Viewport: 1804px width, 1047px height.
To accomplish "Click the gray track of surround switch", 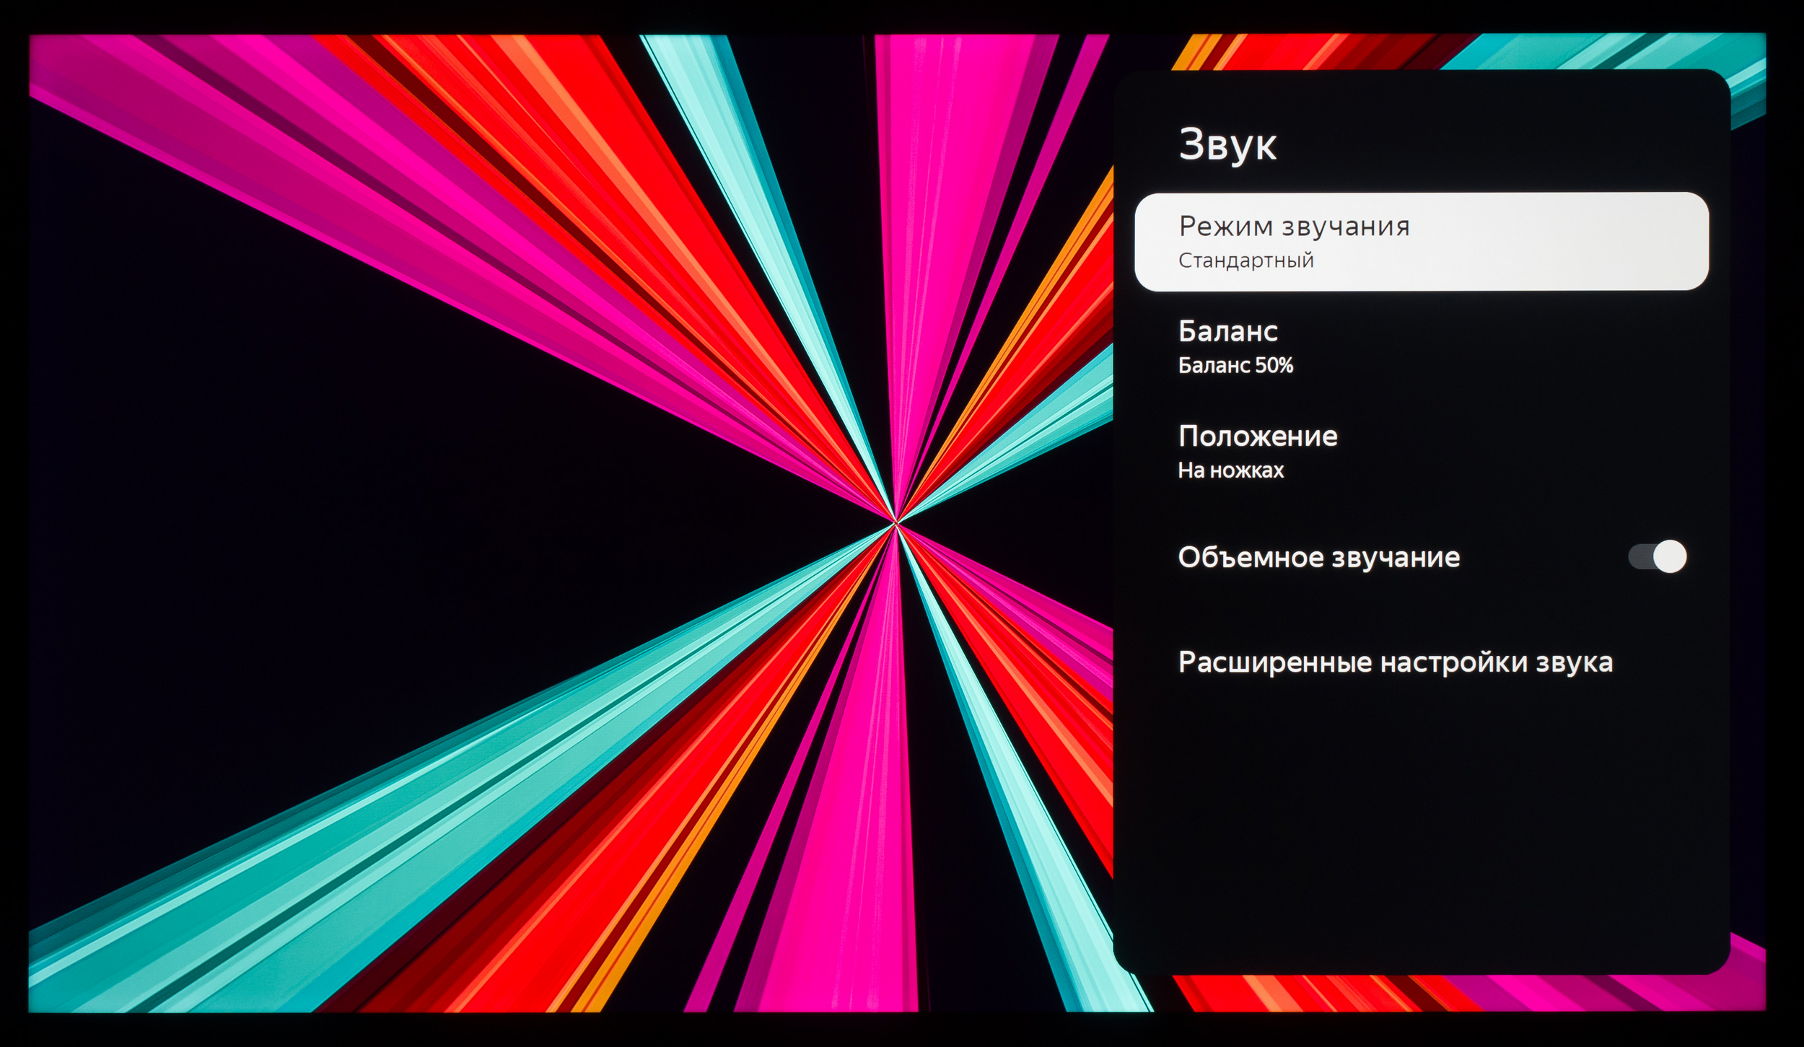I will tap(1639, 556).
